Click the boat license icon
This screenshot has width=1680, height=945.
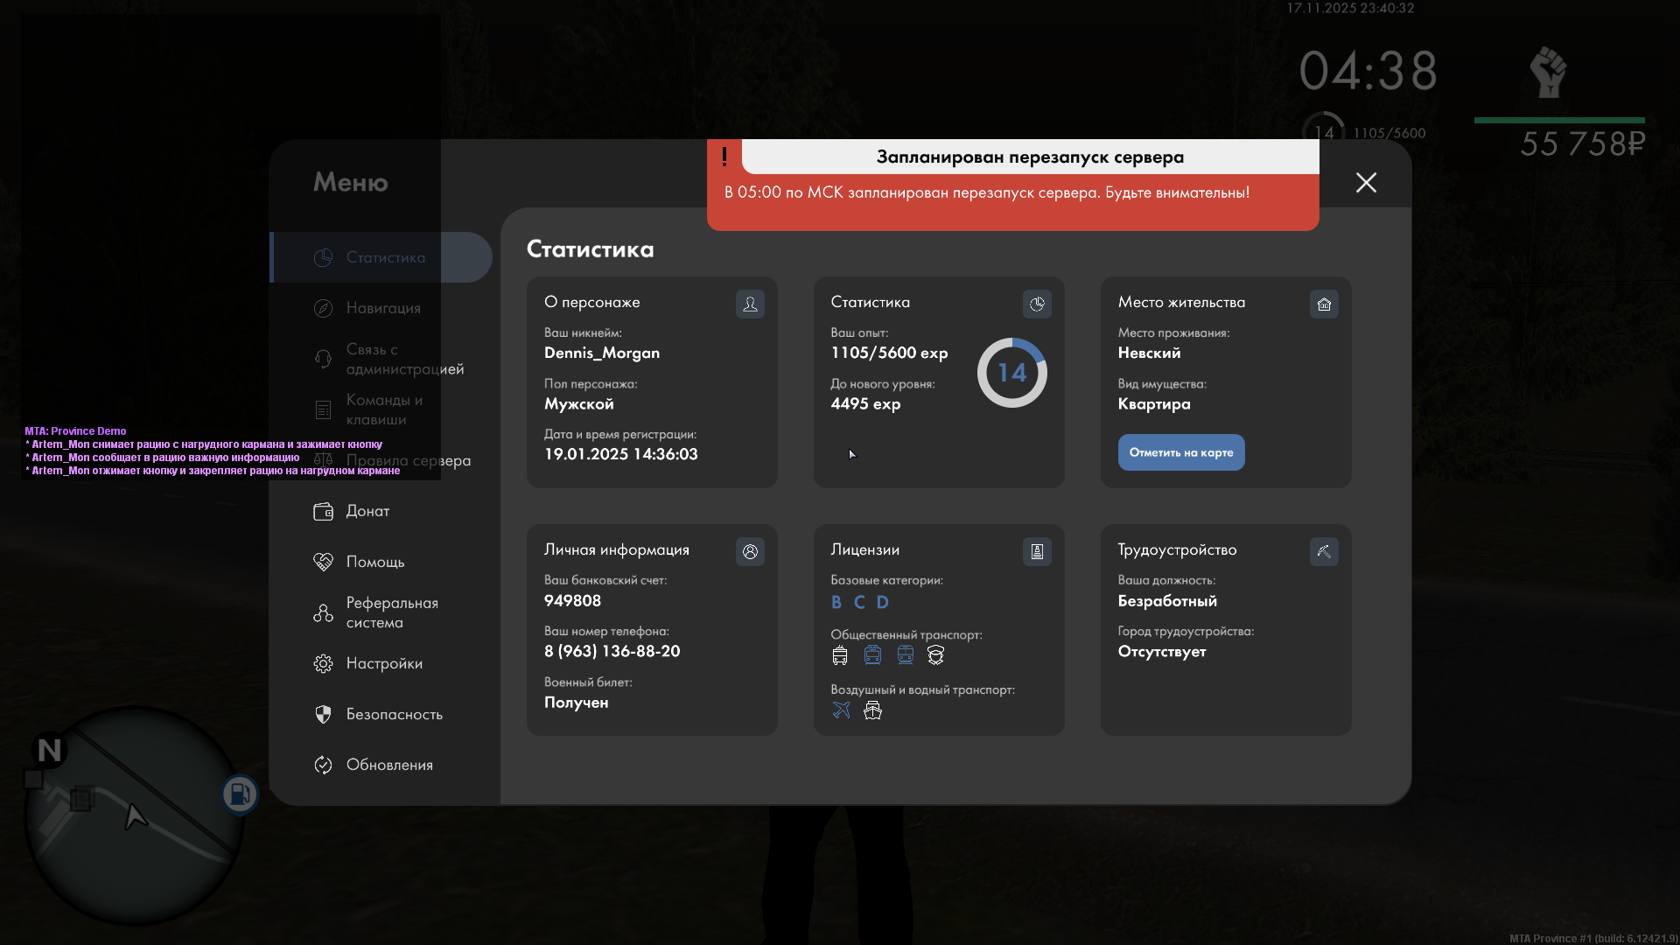(x=872, y=710)
